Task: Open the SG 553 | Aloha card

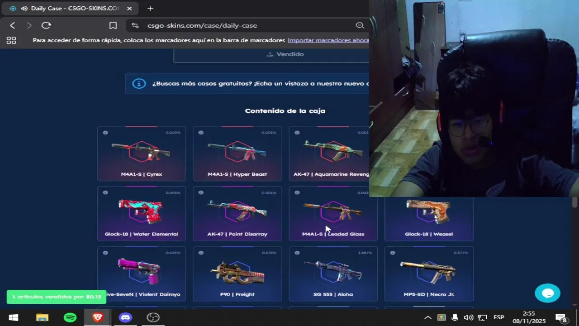Action: pos(333,274)
